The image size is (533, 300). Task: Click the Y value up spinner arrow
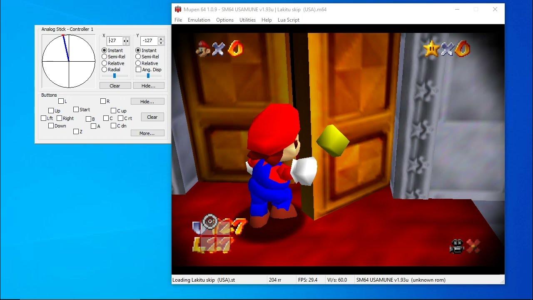[161, 39]
